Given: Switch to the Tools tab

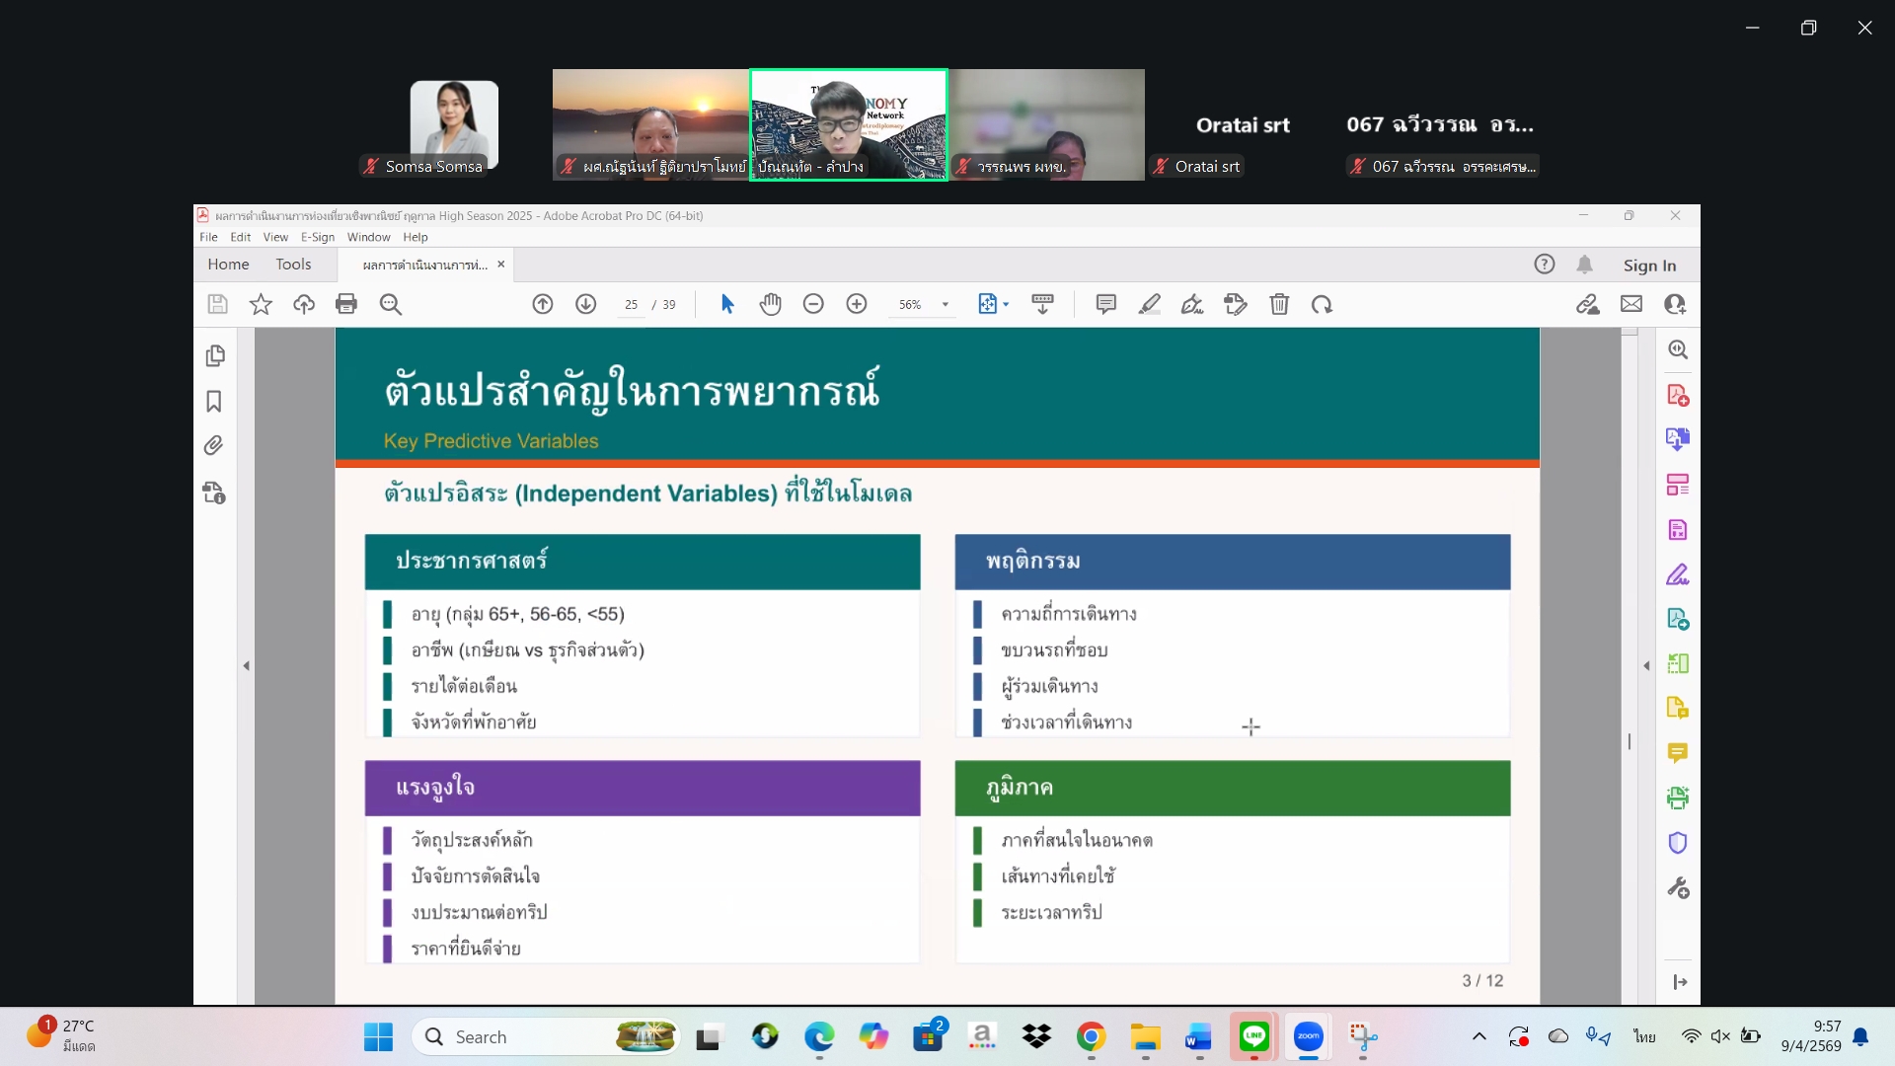Looking at the screenshot, I should (x=293, y=265).
